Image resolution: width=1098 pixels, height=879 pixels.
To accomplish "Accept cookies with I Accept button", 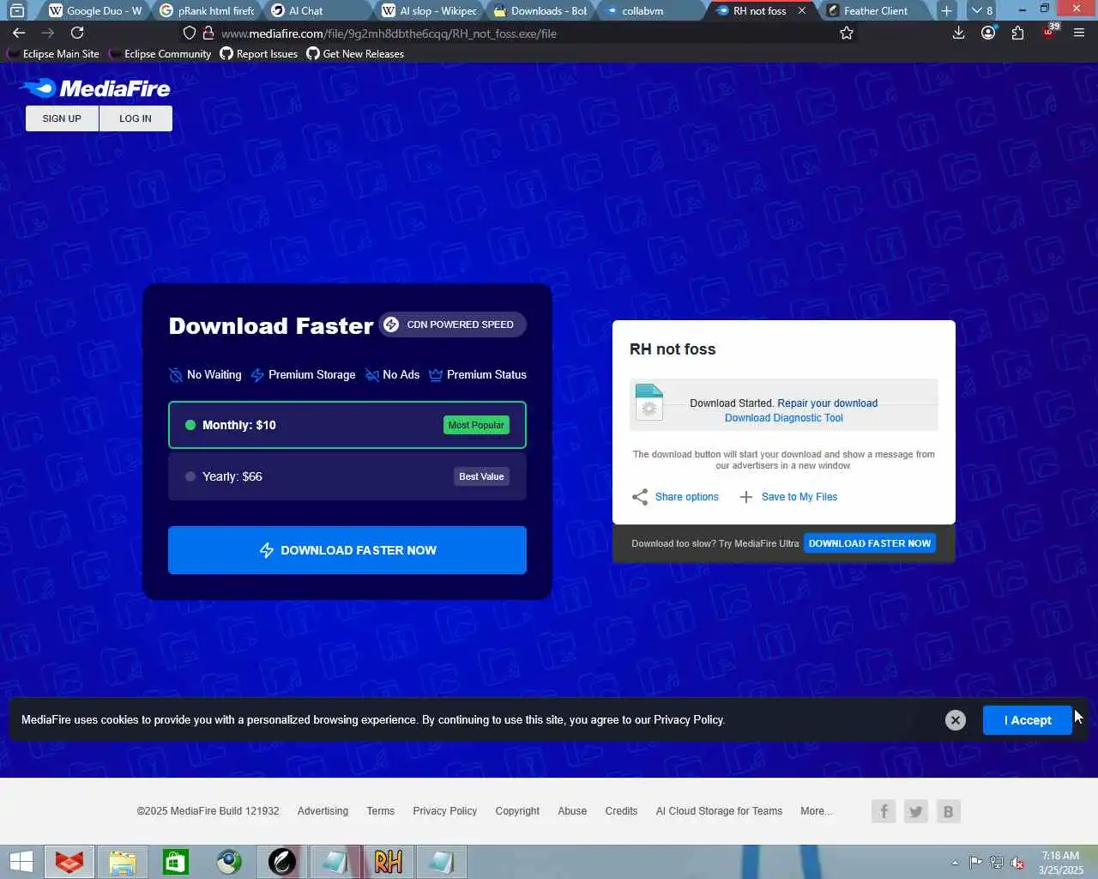I will [x=1028, y=720].
